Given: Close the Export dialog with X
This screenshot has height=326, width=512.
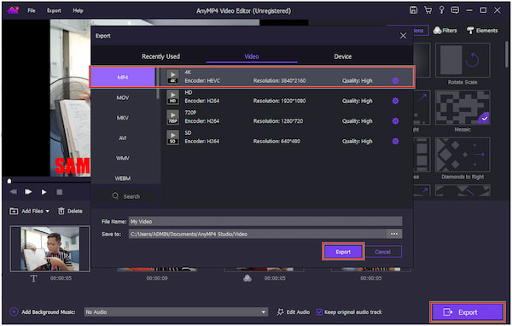Looking at the screenshot, I should [x=404, y=36].
